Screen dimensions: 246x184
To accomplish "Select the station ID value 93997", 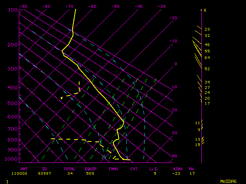I will [47, 174].
